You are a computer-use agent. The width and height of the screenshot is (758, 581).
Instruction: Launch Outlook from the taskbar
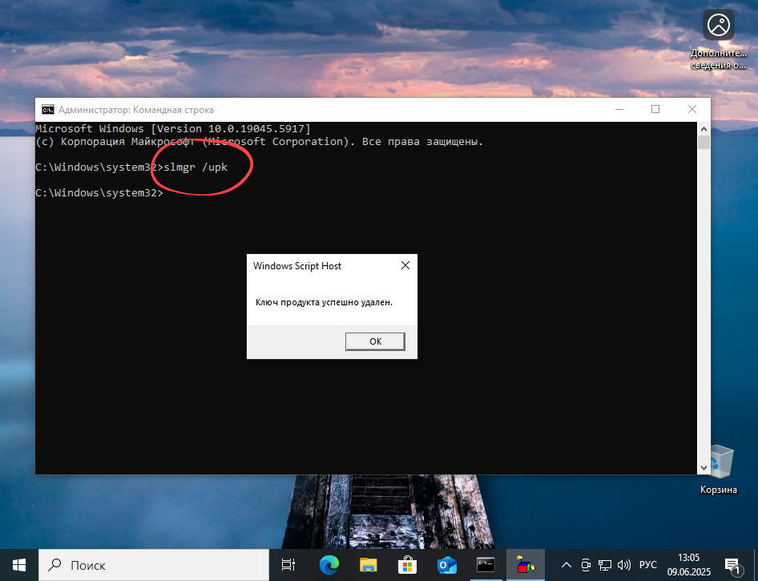[446, 565]
